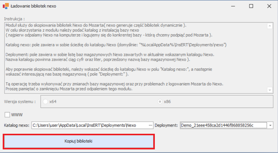278x153 pixels.
Task: Click inside the Katalog nexo path field
Action: (88, 125)
